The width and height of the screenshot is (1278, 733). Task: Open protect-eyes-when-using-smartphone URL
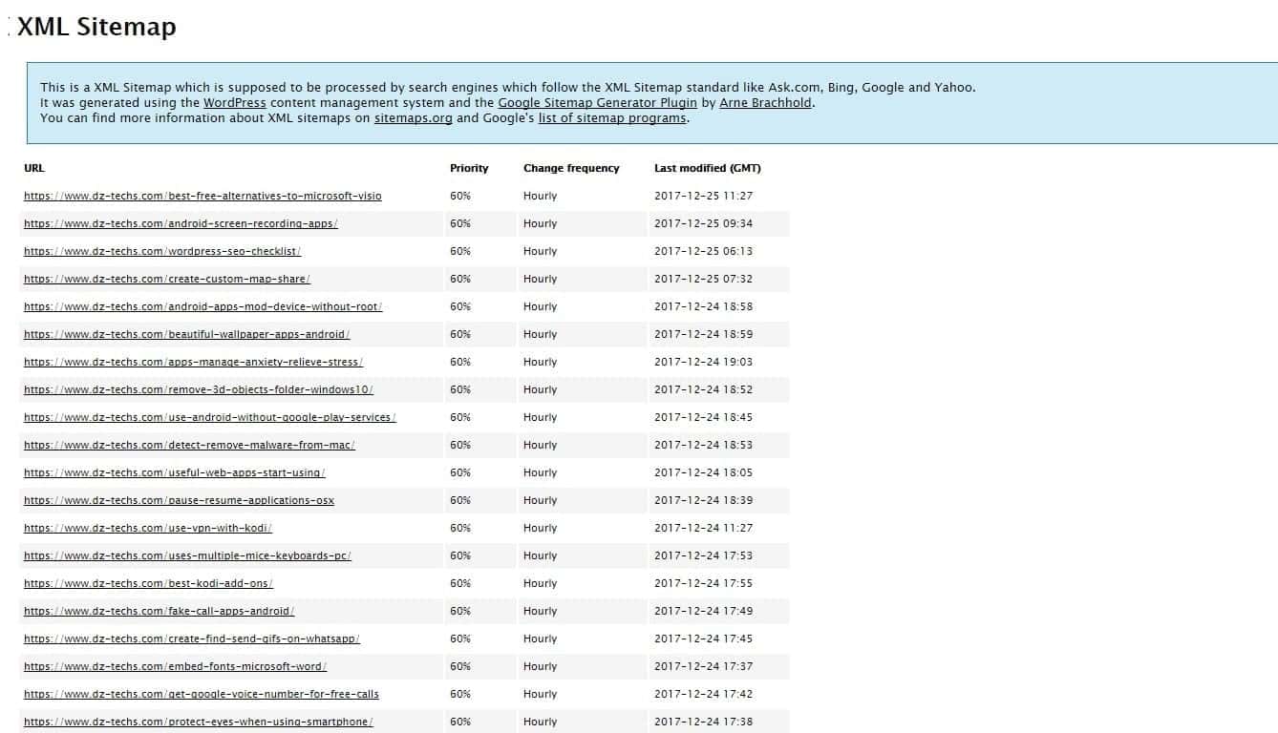click(199, 722)
